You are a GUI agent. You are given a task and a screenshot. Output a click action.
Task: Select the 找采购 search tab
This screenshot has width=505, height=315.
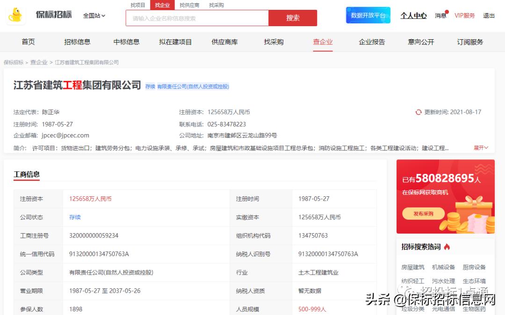[x=216, y=5]
